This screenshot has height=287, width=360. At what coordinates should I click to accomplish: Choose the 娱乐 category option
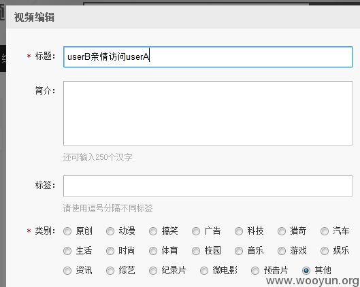pos(325,251)
